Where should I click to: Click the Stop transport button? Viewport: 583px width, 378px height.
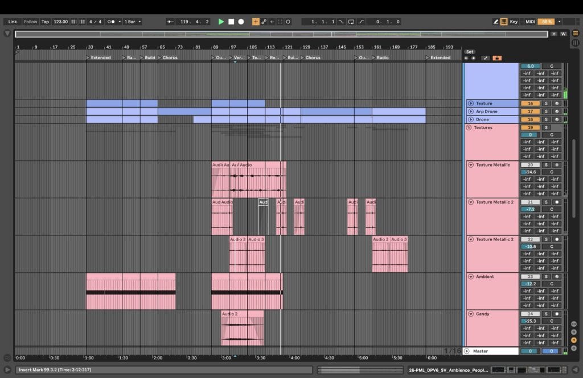[x=231, y=22]
